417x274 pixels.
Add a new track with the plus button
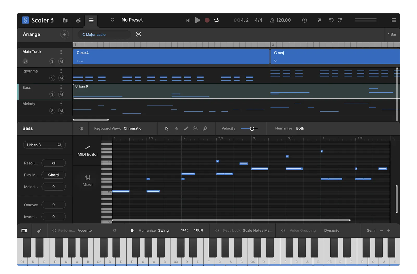coord(64,34)
